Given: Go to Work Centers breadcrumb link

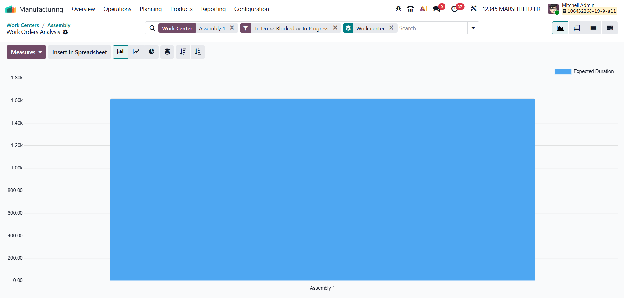Looking at the screenshot, I should coord(23,25).
